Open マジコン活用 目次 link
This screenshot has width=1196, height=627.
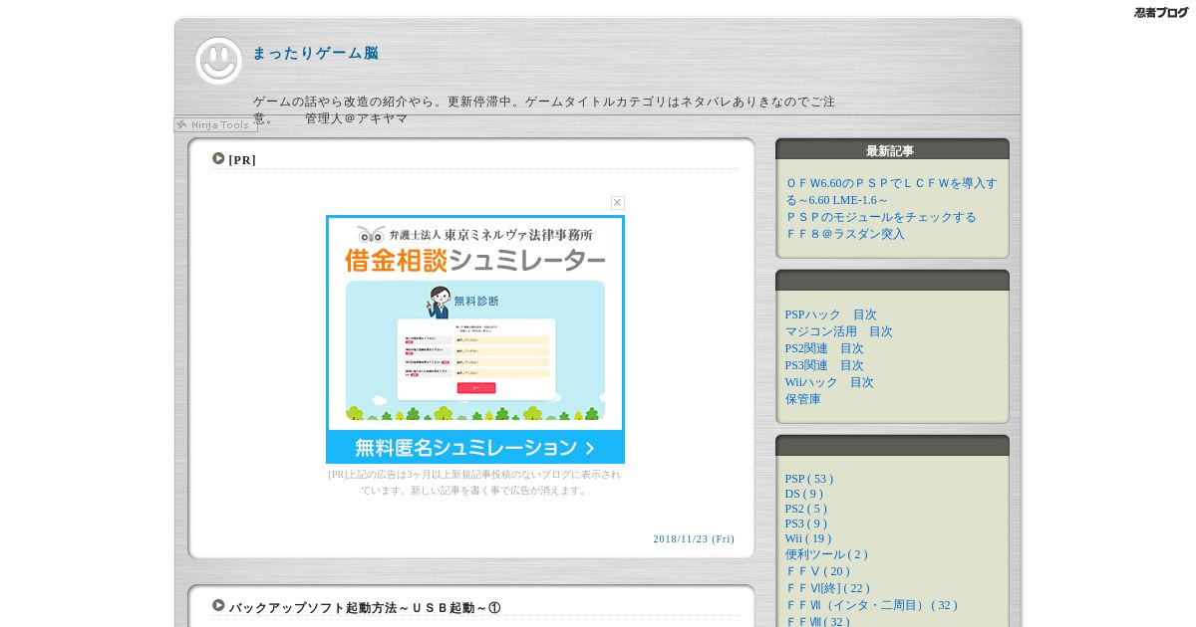(x=839, y=331)
